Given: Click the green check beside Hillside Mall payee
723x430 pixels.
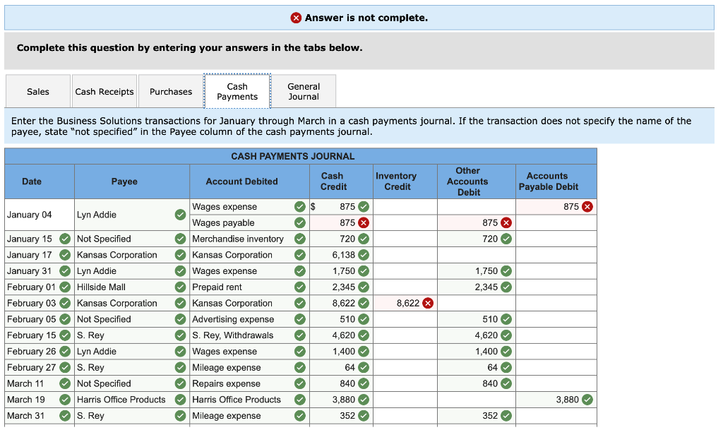Looking at the screenshot, I should [x=180, y=287].
